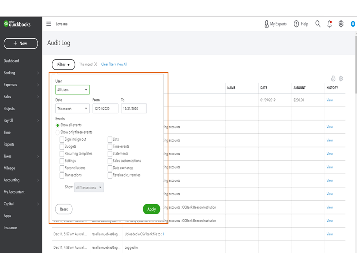Image resolution: width=357 pixels, height=268 pixels.
Task: Check the Transactions checkbox
Action: (x=62, y=175)
